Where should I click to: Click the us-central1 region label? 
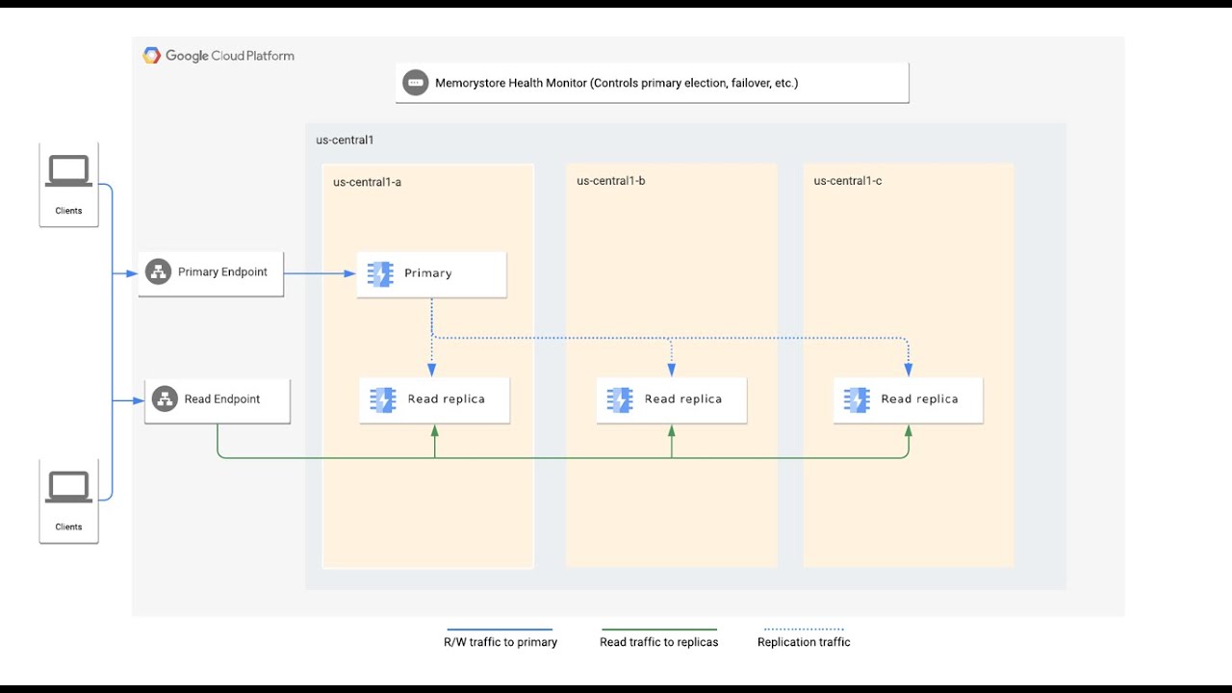pyautogui.click(x=345, y=141)
